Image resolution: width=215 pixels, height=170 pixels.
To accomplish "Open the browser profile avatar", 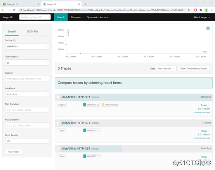I will (206, 10).
